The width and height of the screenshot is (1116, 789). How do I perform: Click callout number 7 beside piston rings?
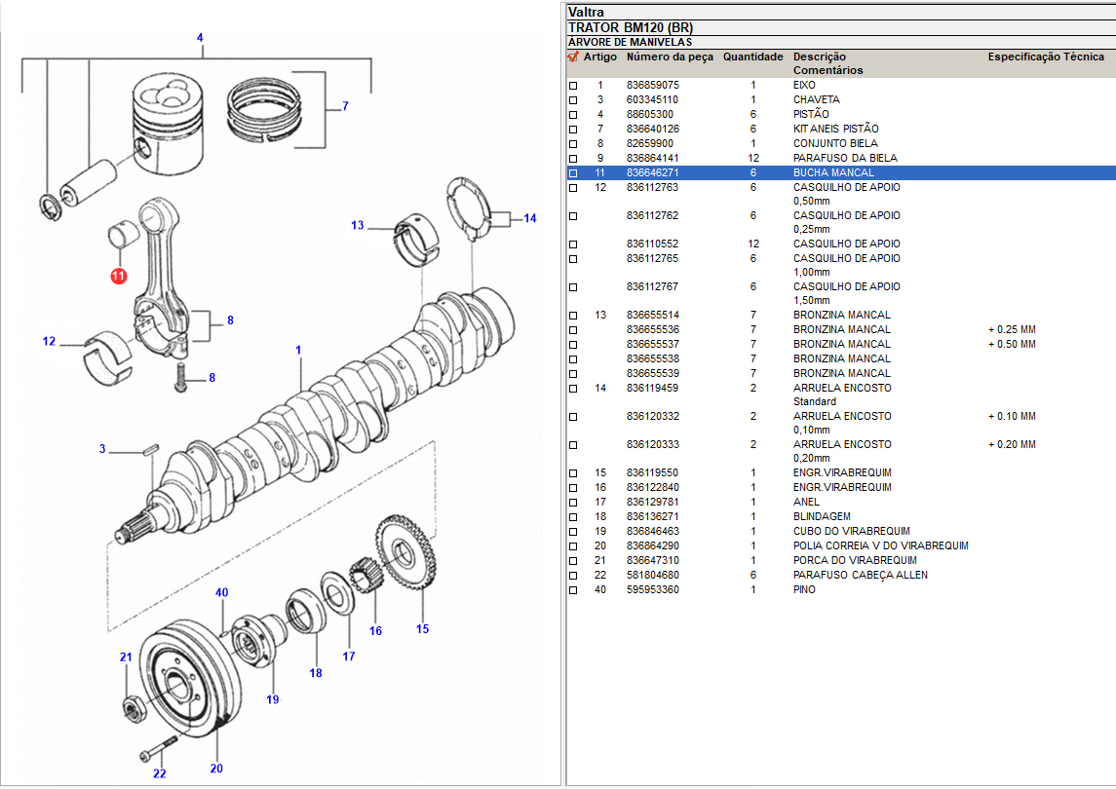click(x=344, y=106)
